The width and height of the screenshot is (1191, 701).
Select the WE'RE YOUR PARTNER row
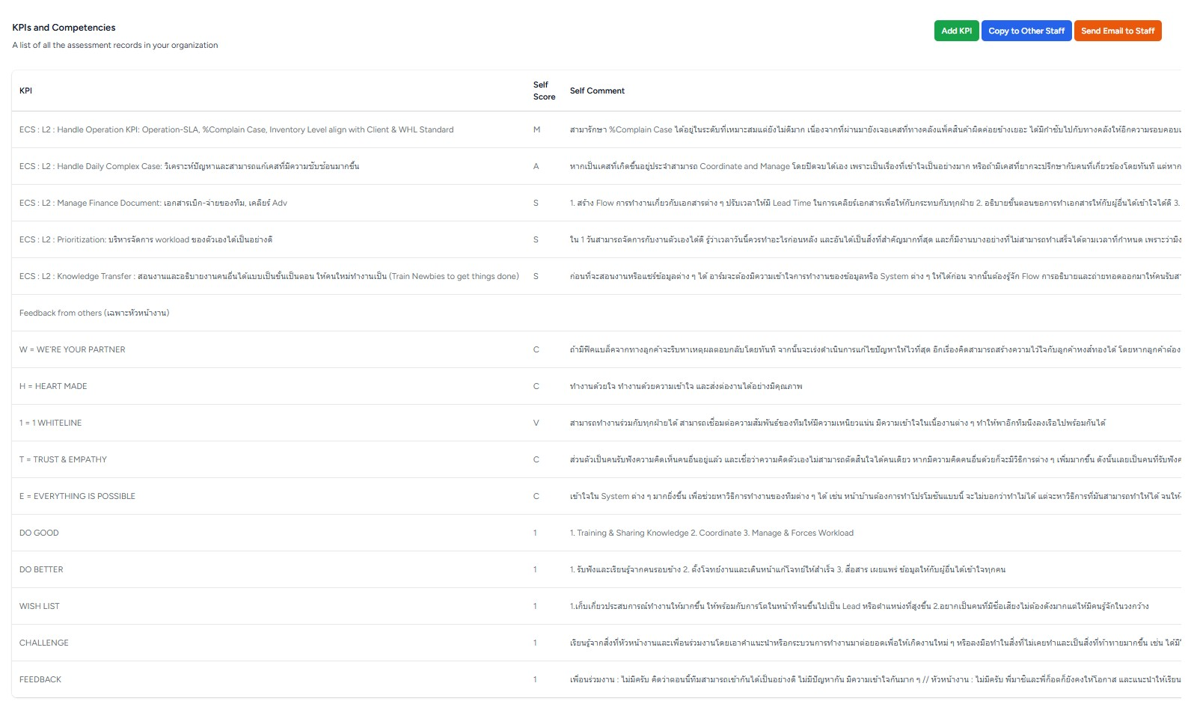[73, 349]
